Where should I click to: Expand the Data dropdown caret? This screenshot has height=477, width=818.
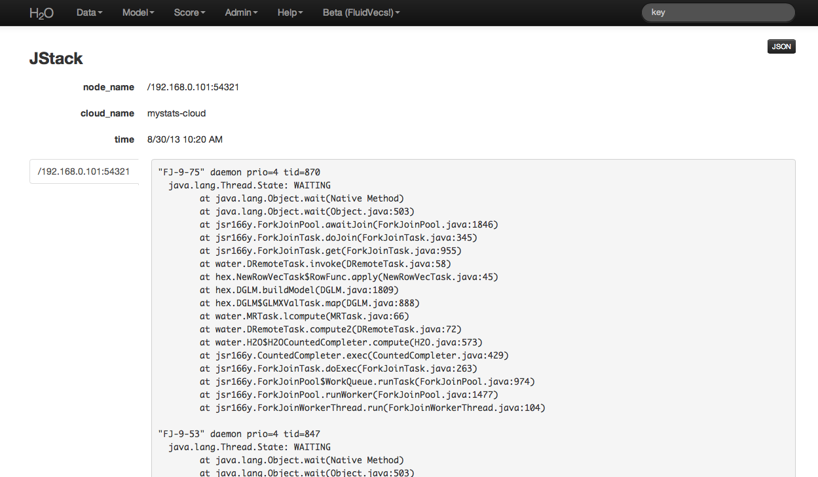tap(100, 12)
